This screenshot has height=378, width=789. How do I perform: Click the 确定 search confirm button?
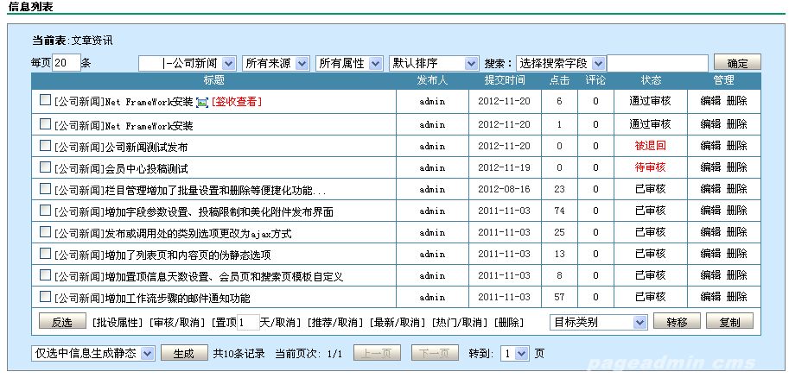point(737,63)
